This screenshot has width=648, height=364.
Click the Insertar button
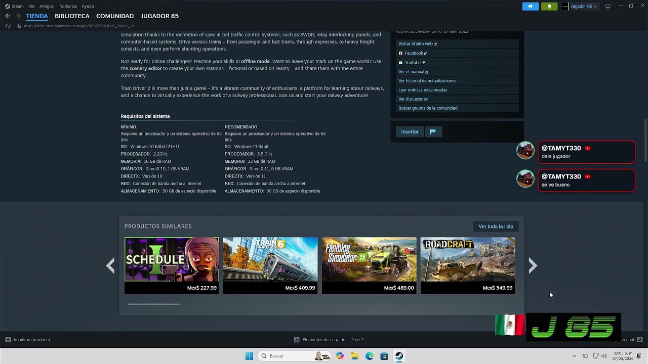(x=410, y=131)
